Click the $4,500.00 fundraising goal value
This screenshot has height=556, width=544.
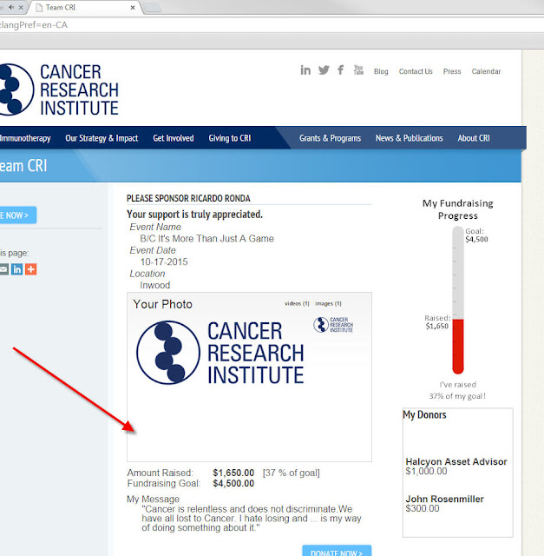tap(233, 483)
